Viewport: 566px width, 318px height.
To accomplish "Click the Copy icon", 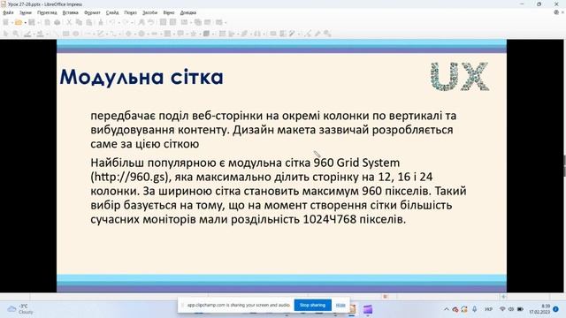I will tap(79, 22).
